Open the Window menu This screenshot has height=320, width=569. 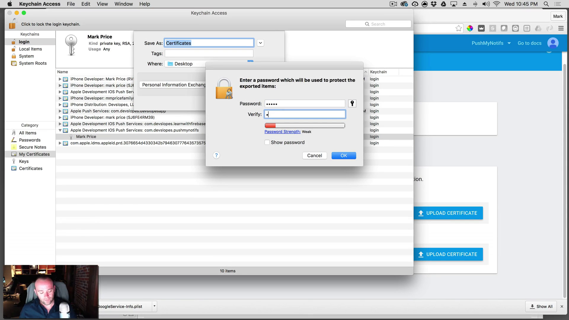coord(124,4)
